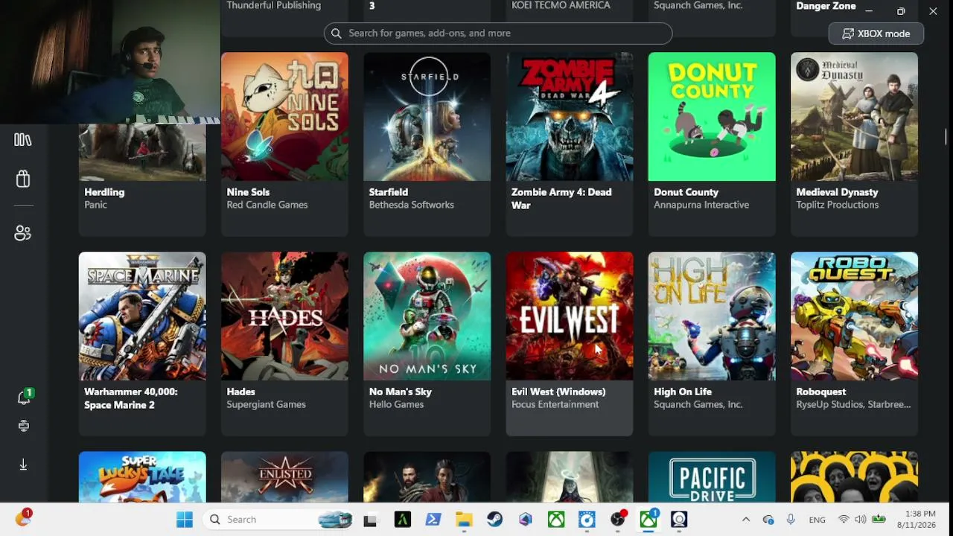Click the "Supergiant Games" publisher text
953x536 pixels.
(x=266, y=404)
